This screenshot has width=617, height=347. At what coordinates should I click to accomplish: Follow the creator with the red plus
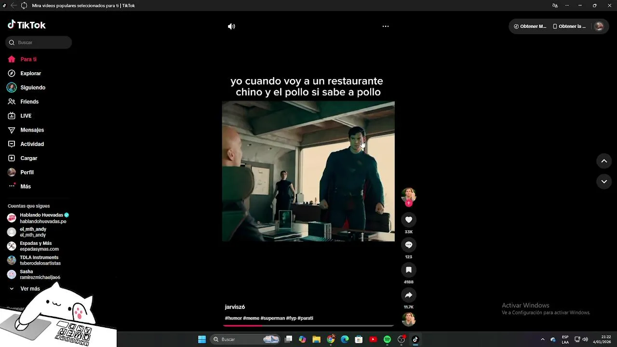point(409,203)
